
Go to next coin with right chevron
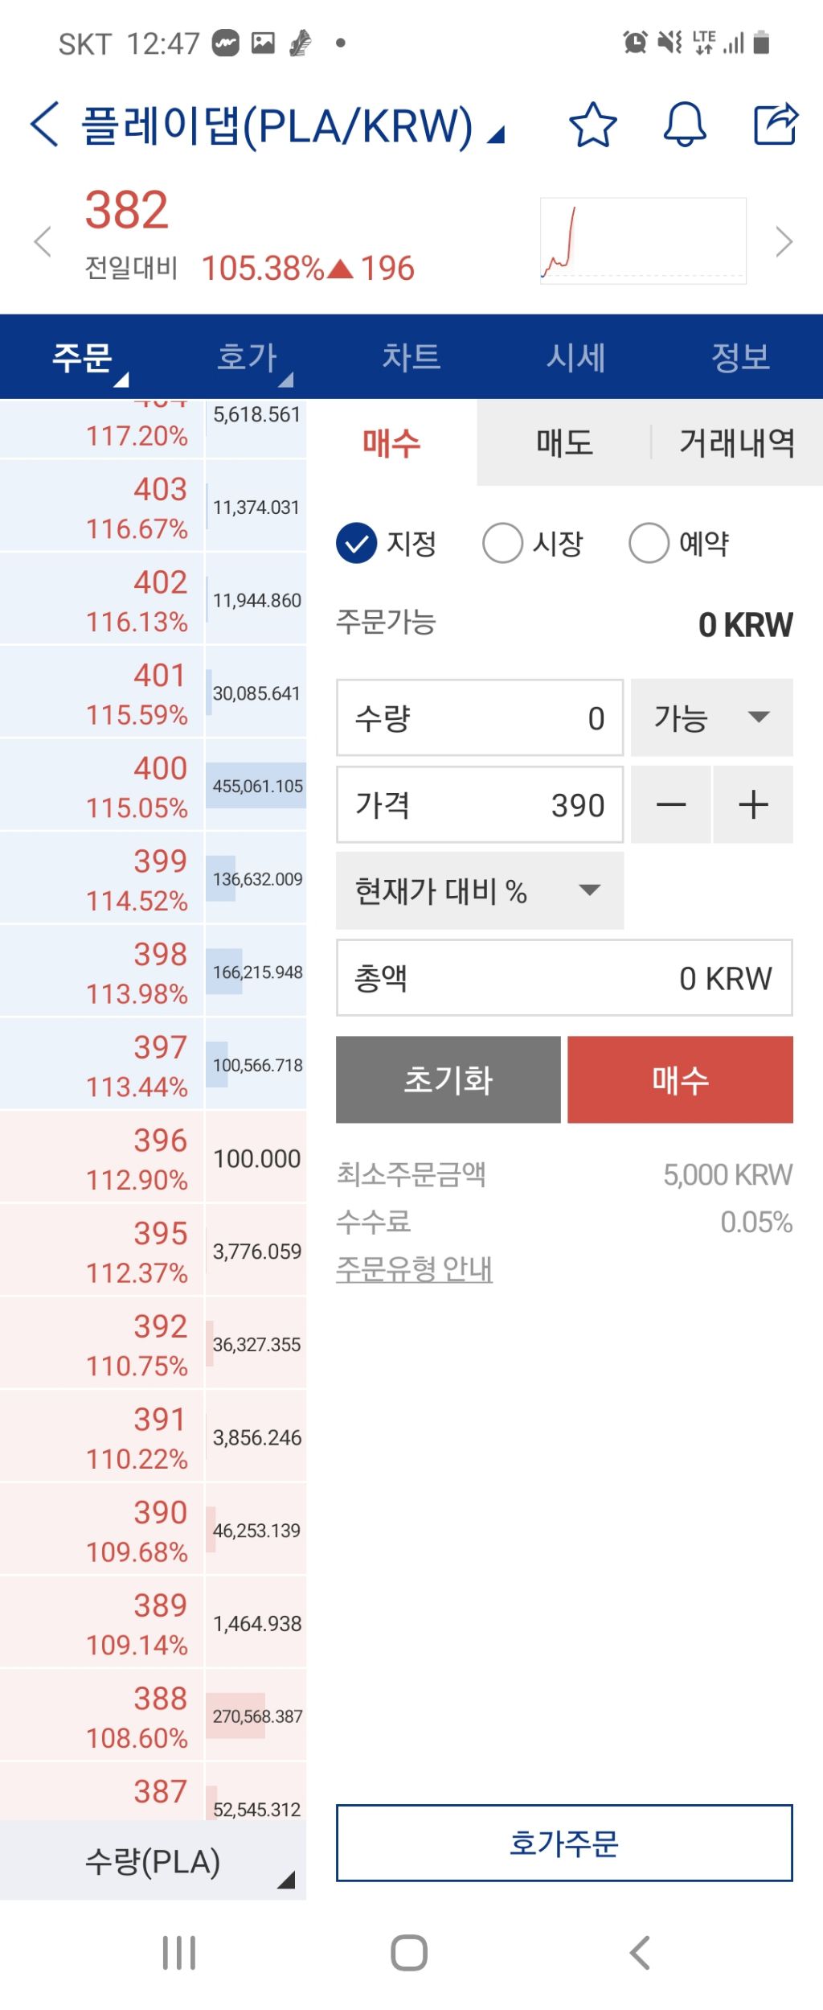point(784,241)
